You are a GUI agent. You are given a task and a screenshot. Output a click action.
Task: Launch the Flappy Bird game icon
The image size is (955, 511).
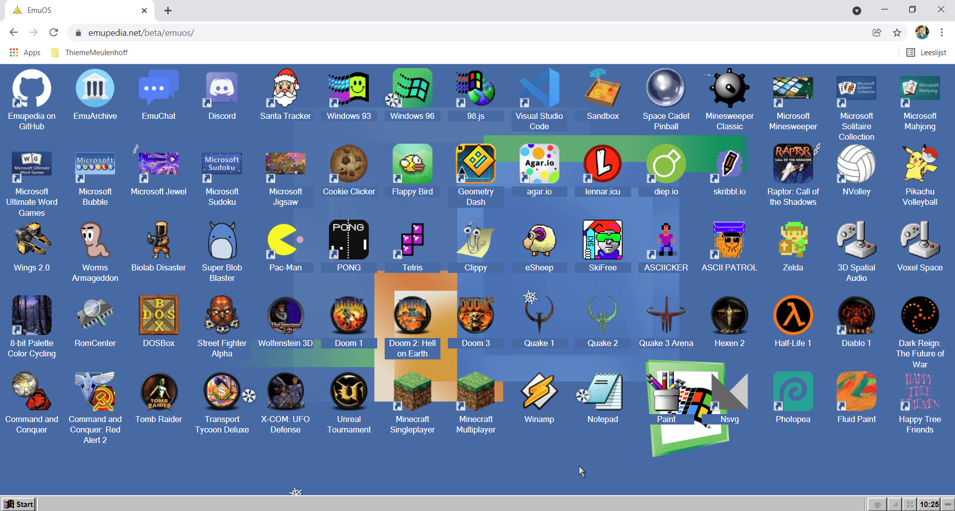[412, 164]
